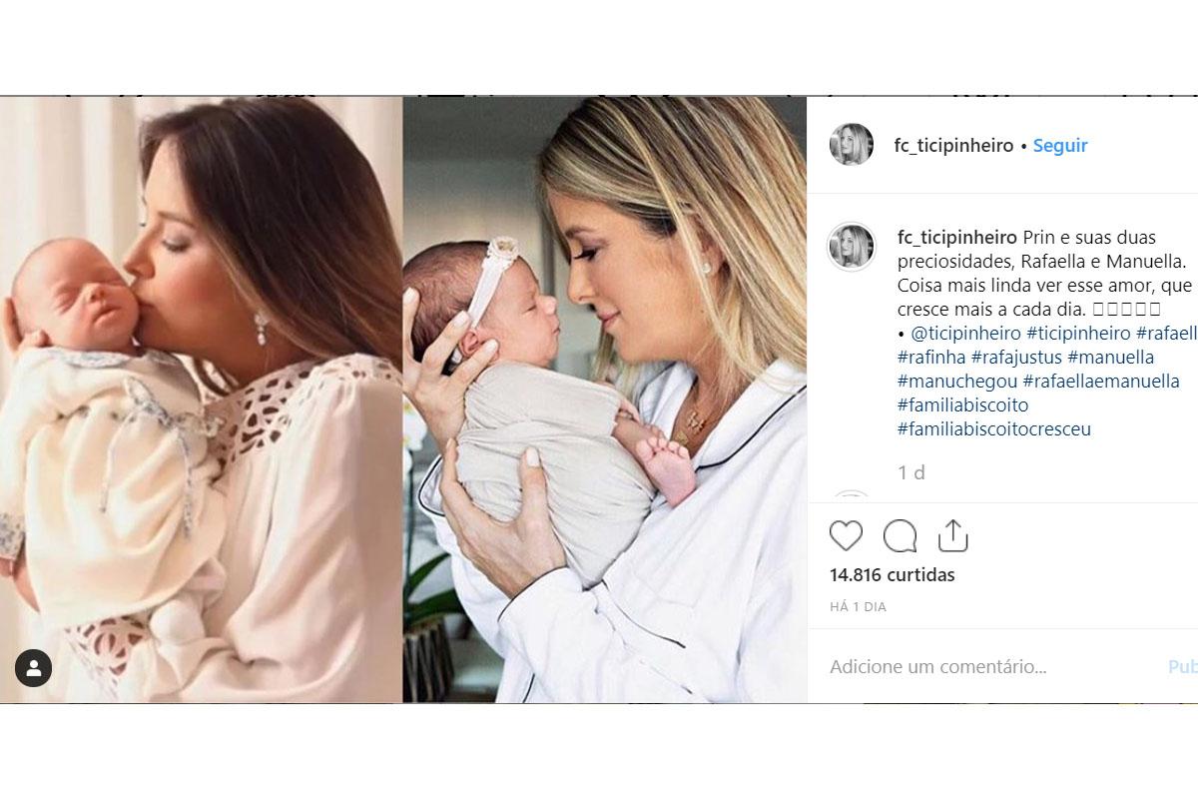View the 14.816 curtidas likes list
The image size is (1198, 799).
coord(893,575)
